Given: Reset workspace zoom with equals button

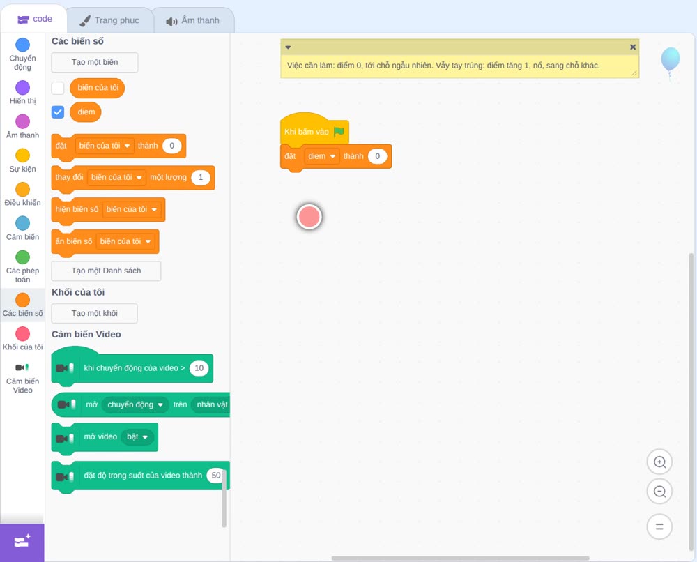Looking at the screenshot, I should (659, 526).
